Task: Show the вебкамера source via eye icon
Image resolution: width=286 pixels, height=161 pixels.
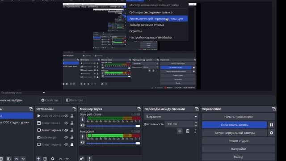Action: pos(66,137)
